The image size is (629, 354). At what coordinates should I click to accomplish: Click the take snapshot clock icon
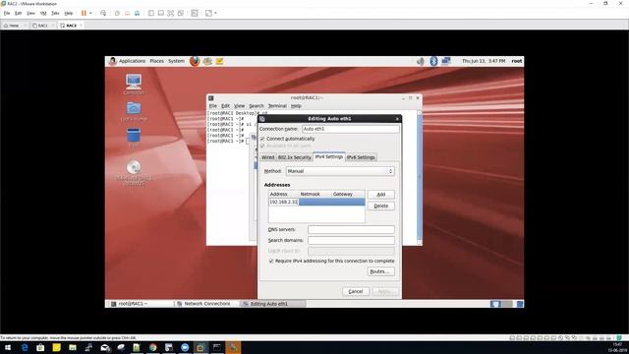point(117,13)
